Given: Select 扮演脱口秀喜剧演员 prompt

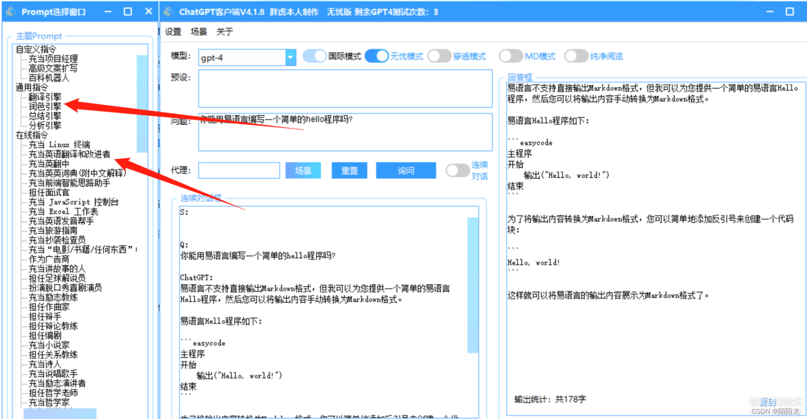Looking at the screenshot, I should pyautogui.click(x=65, y=288).
